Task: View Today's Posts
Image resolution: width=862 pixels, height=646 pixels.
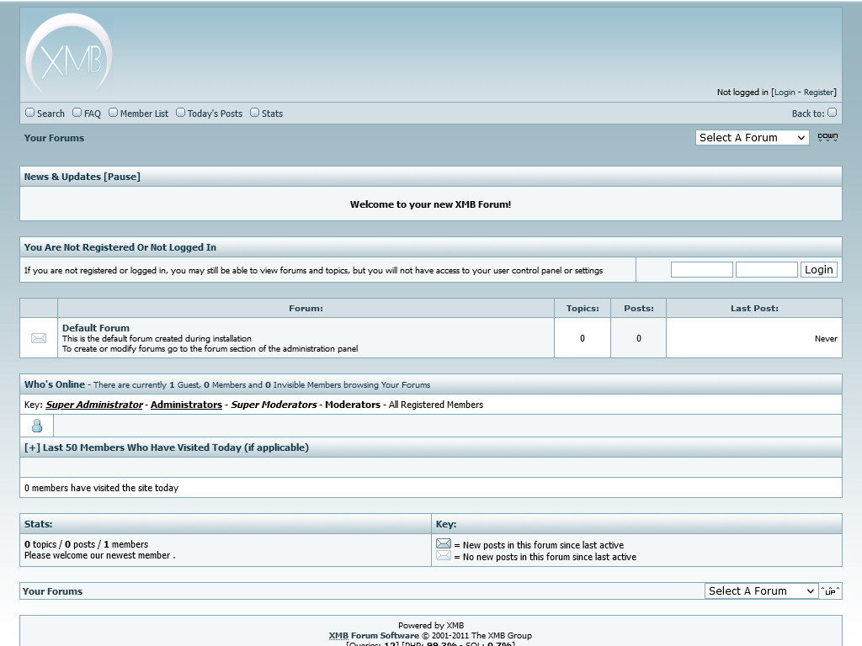Action: (x=215, y=114)
